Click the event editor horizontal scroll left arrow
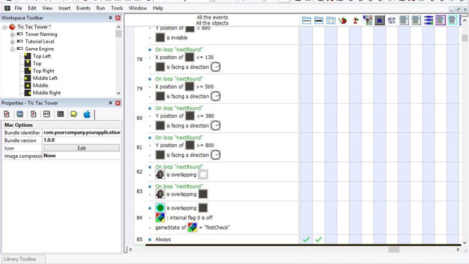 pos(131,249)
